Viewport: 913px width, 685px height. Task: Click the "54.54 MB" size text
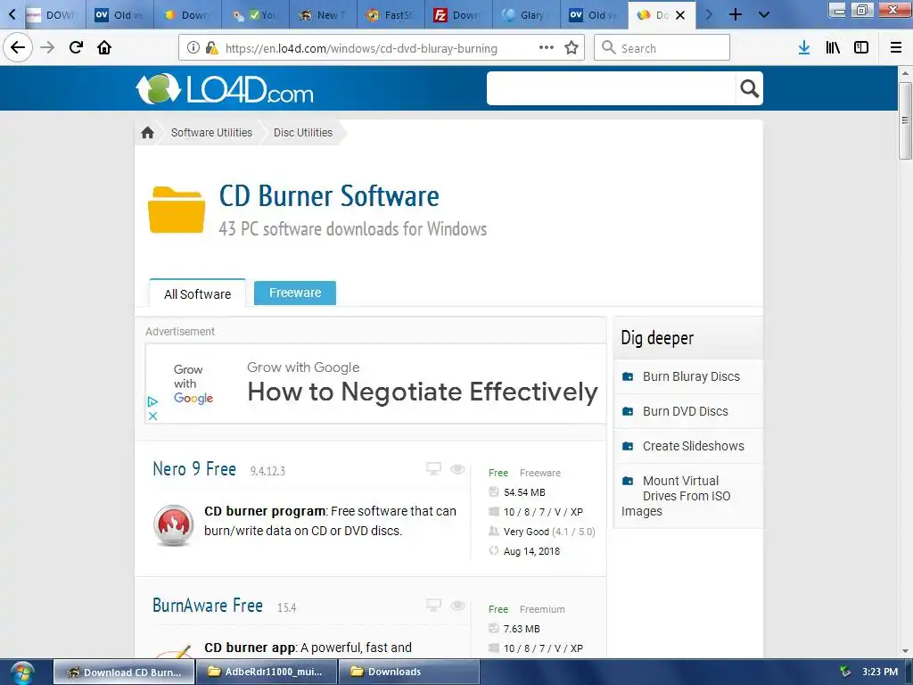coord(524,492)
